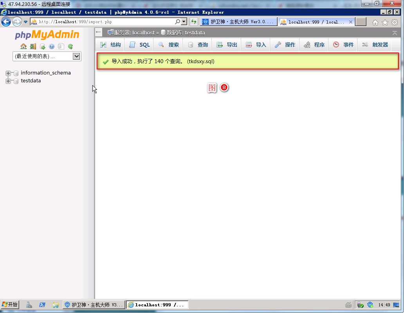Click the page refresh icon beside address bar
404x313 pixels.
[x=193, y=22]
